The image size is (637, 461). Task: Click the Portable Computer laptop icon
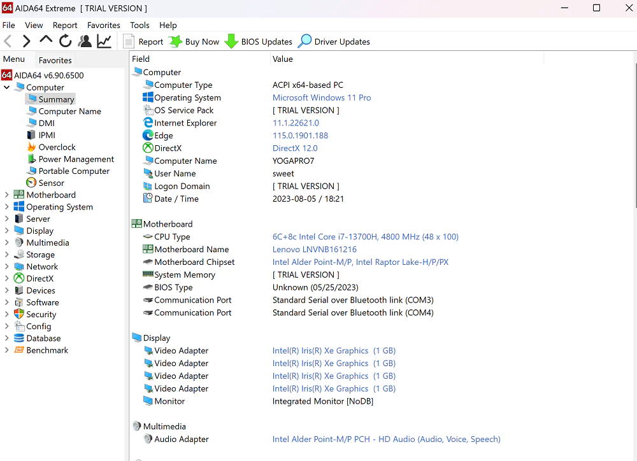click(x=32, y=171)
